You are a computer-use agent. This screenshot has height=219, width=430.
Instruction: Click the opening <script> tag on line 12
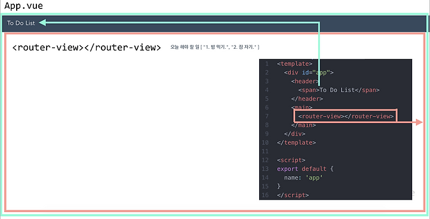point(291,160)
